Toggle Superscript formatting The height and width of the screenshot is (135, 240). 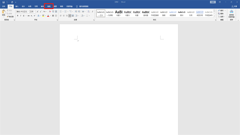(34, 16)
